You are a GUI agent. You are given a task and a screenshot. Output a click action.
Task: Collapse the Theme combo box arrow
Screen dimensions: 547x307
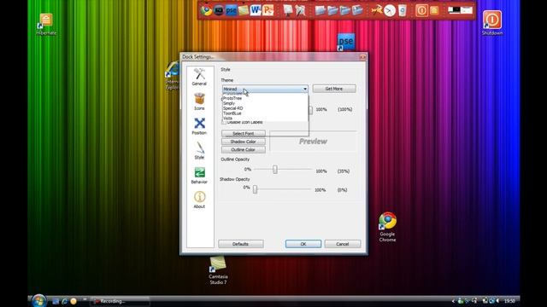[305, 89]
